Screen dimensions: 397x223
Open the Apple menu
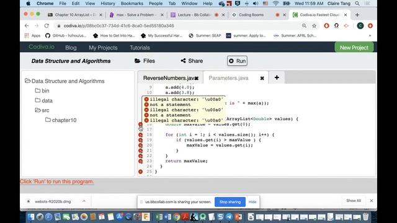point(28,4)
